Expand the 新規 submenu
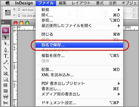139x107 pixels. click(80, 10)
